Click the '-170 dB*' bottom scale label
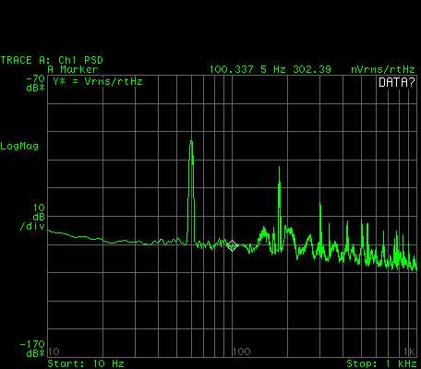This screenshot has width=421, height=369. [32, 349]
